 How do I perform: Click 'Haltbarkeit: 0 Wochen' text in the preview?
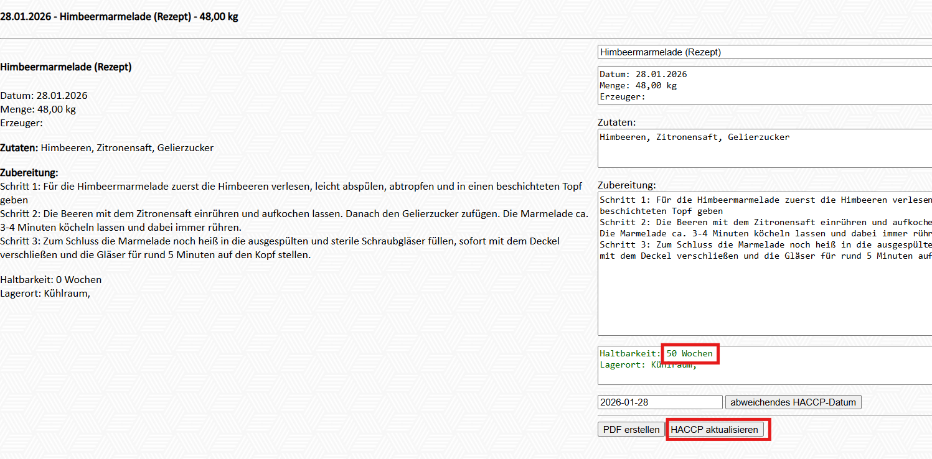50,280
